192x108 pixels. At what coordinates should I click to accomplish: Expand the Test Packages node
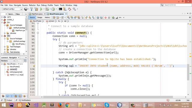tap(5, 47)
